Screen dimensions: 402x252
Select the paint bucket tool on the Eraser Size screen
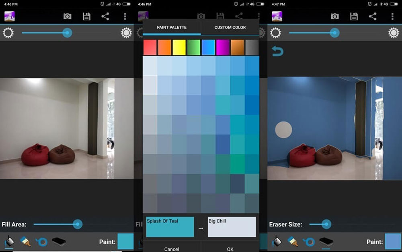point(277,241)
